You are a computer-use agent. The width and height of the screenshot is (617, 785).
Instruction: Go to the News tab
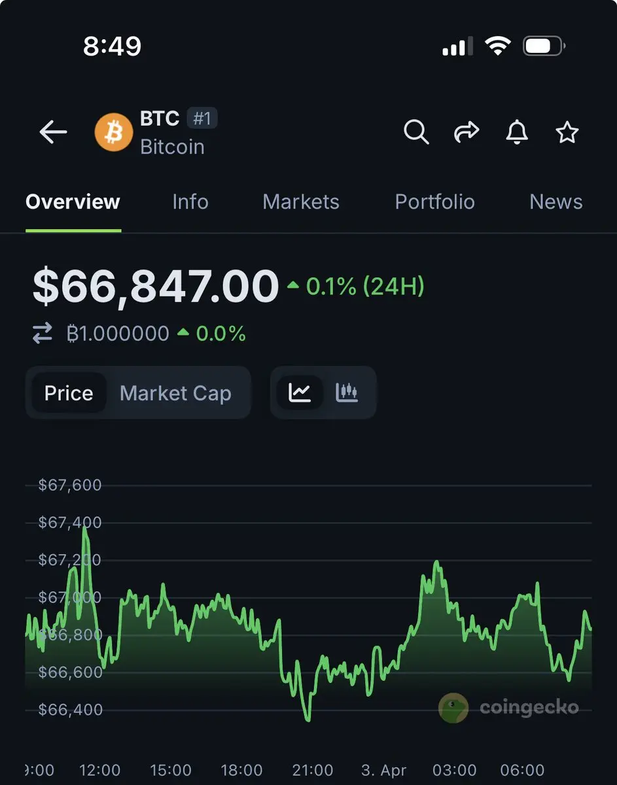click(x=555, y=201)
